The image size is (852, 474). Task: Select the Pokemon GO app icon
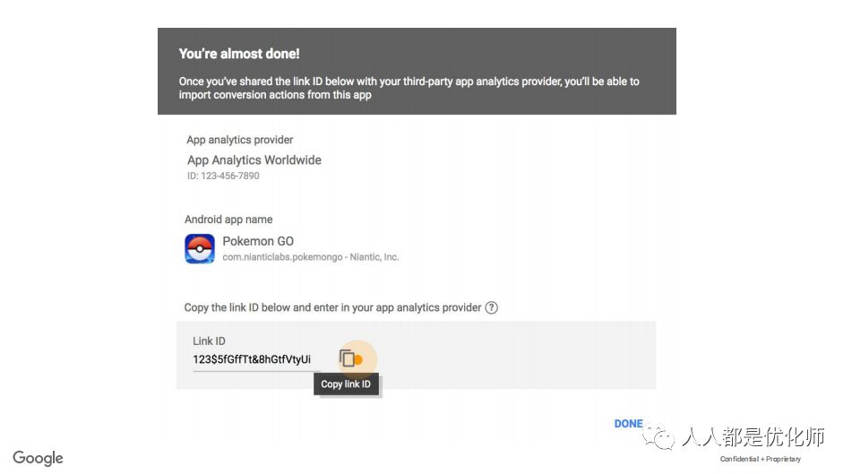click(200, 248)
